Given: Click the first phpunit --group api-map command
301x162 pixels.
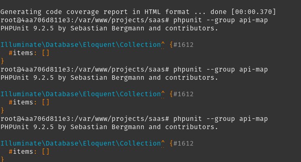Looking at the screenshot, I should point(220,20).
